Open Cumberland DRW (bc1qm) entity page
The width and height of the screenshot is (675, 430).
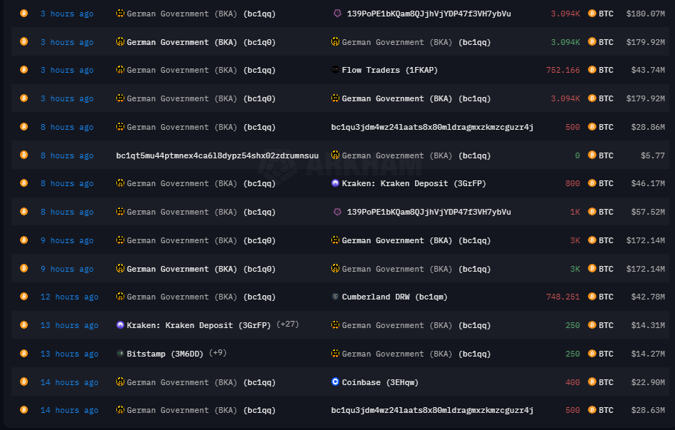click(x=394, y=297)
